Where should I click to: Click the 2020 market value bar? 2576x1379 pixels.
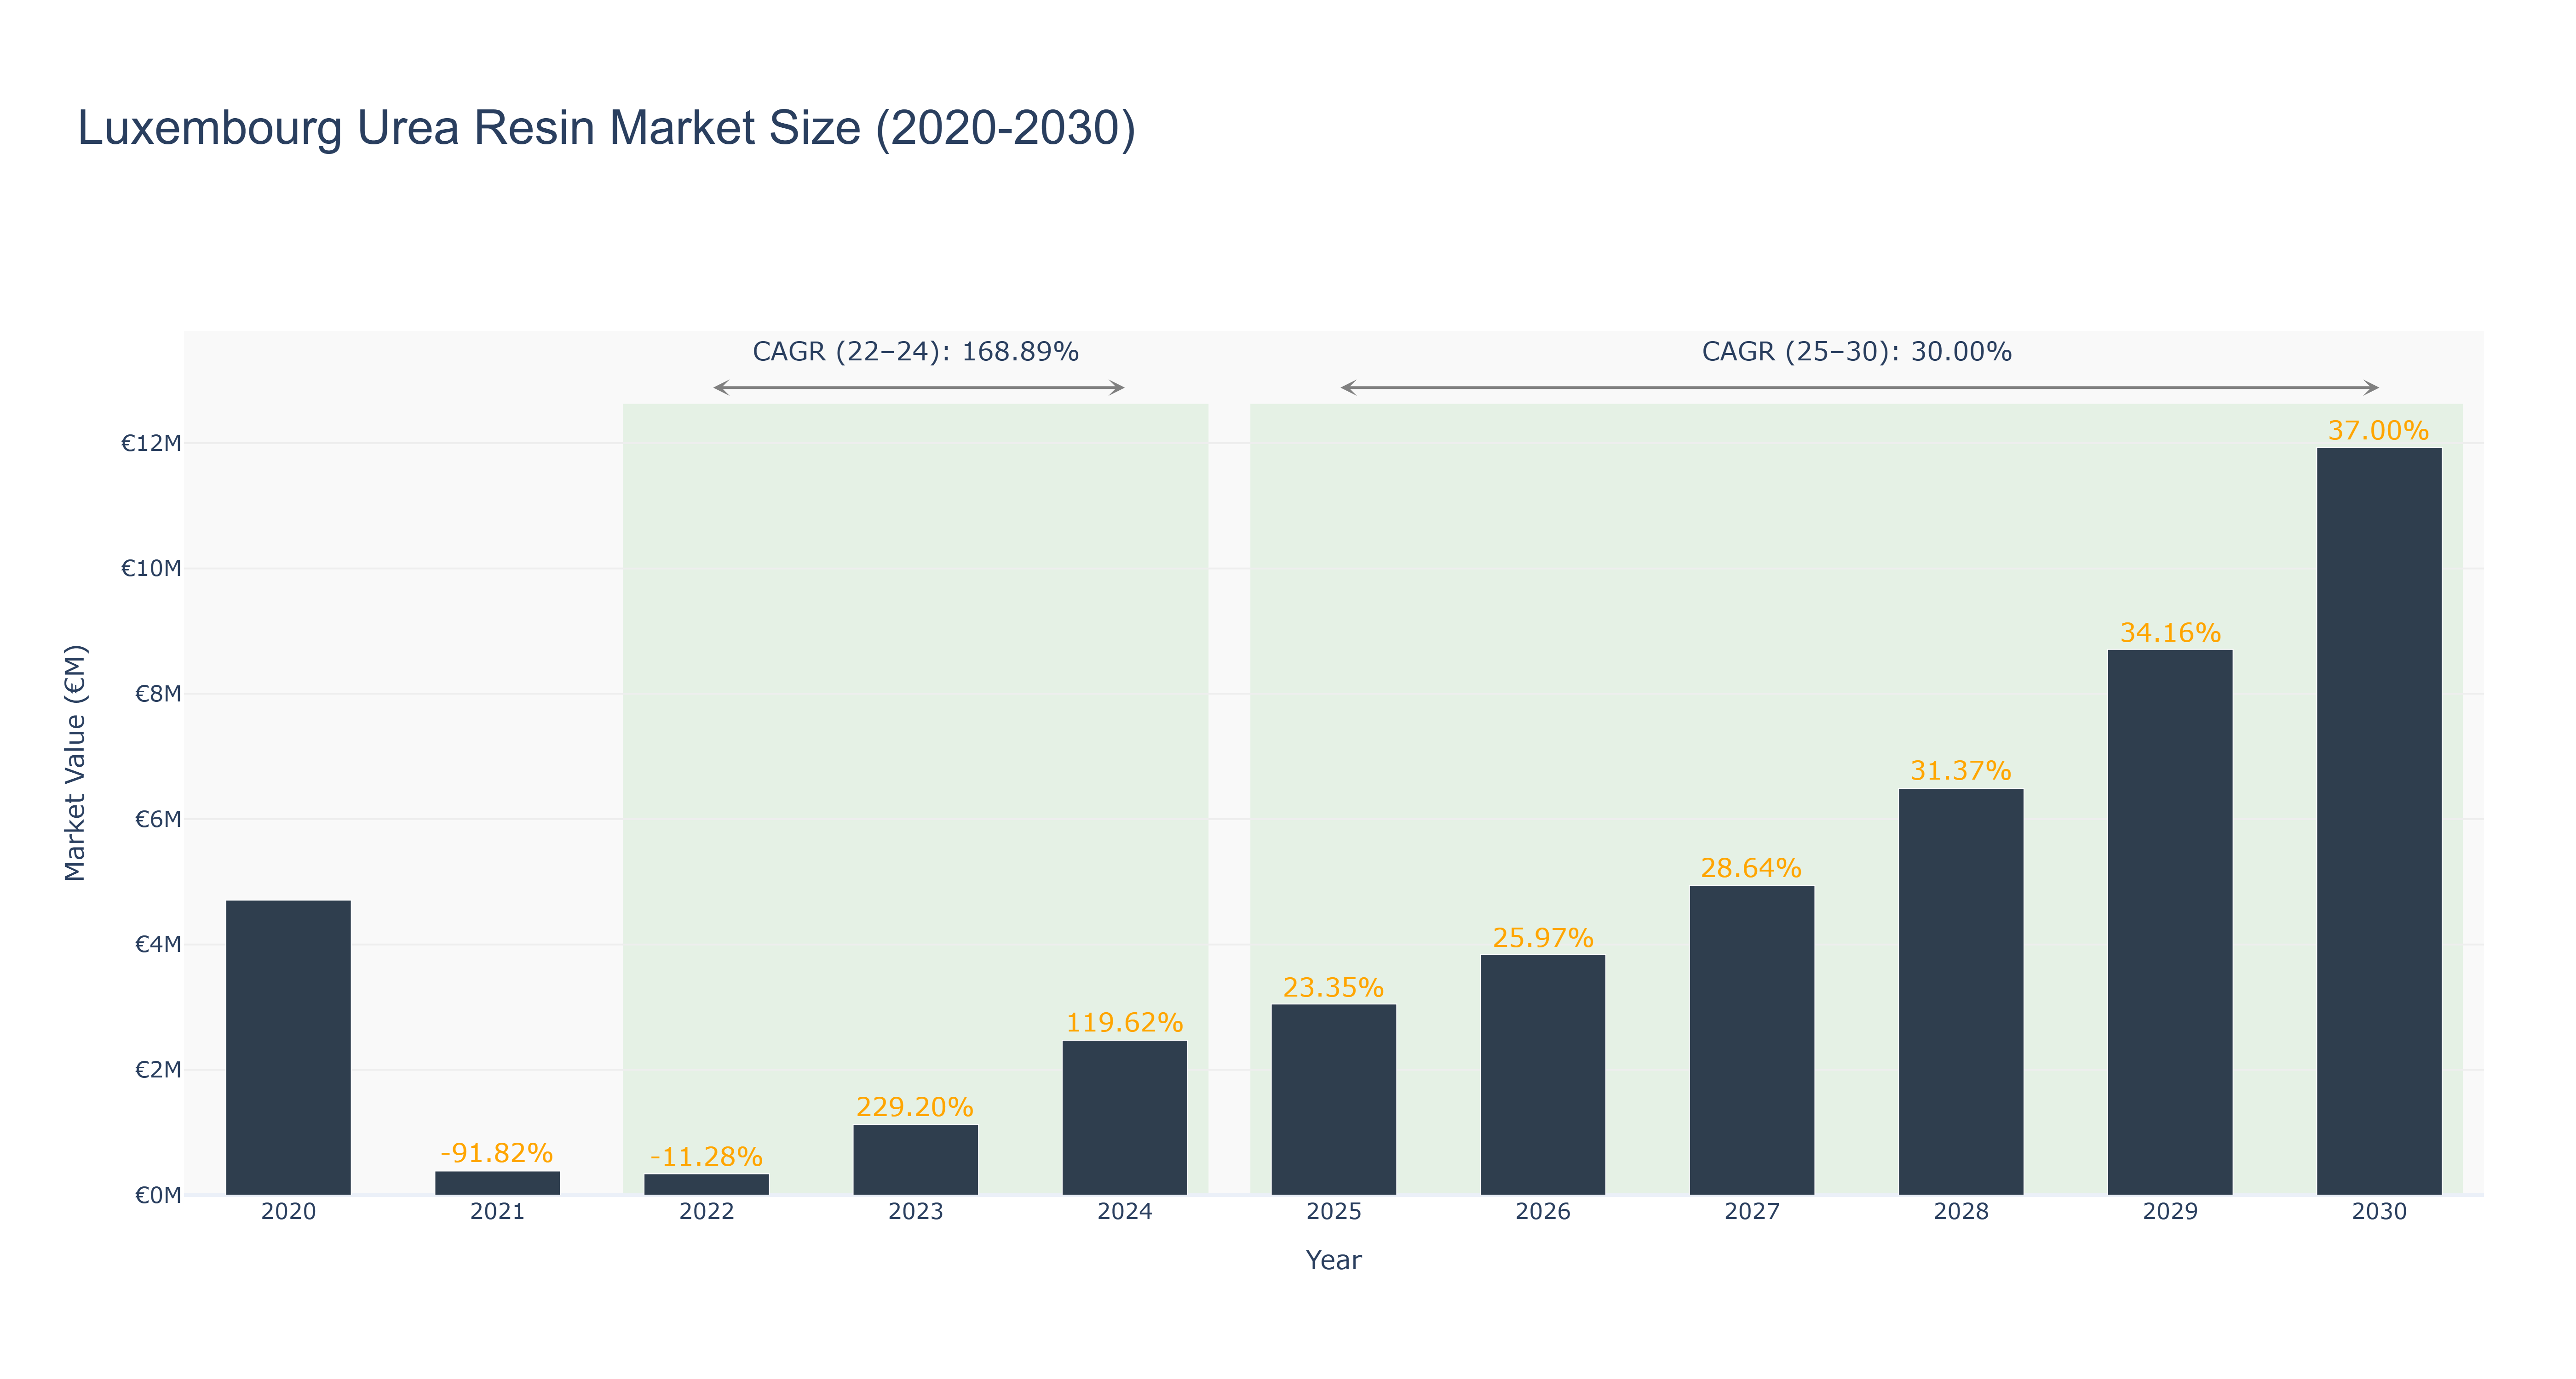tap(288, 1047)
